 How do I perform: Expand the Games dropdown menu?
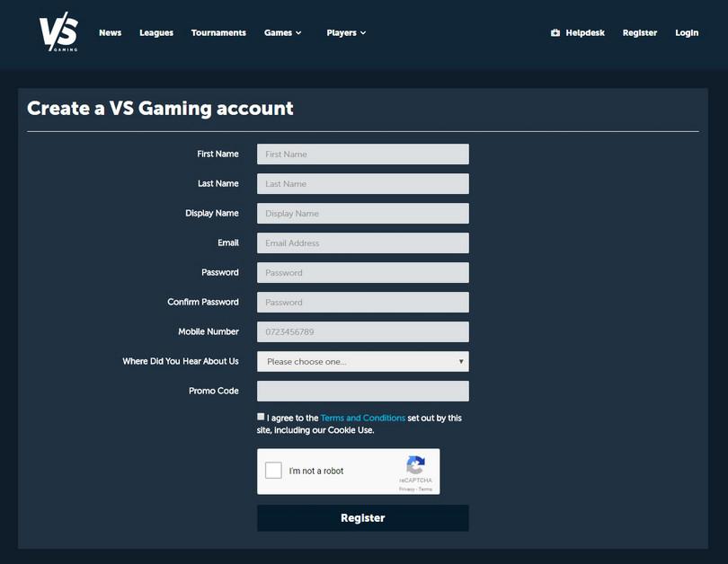click(283, 33)
